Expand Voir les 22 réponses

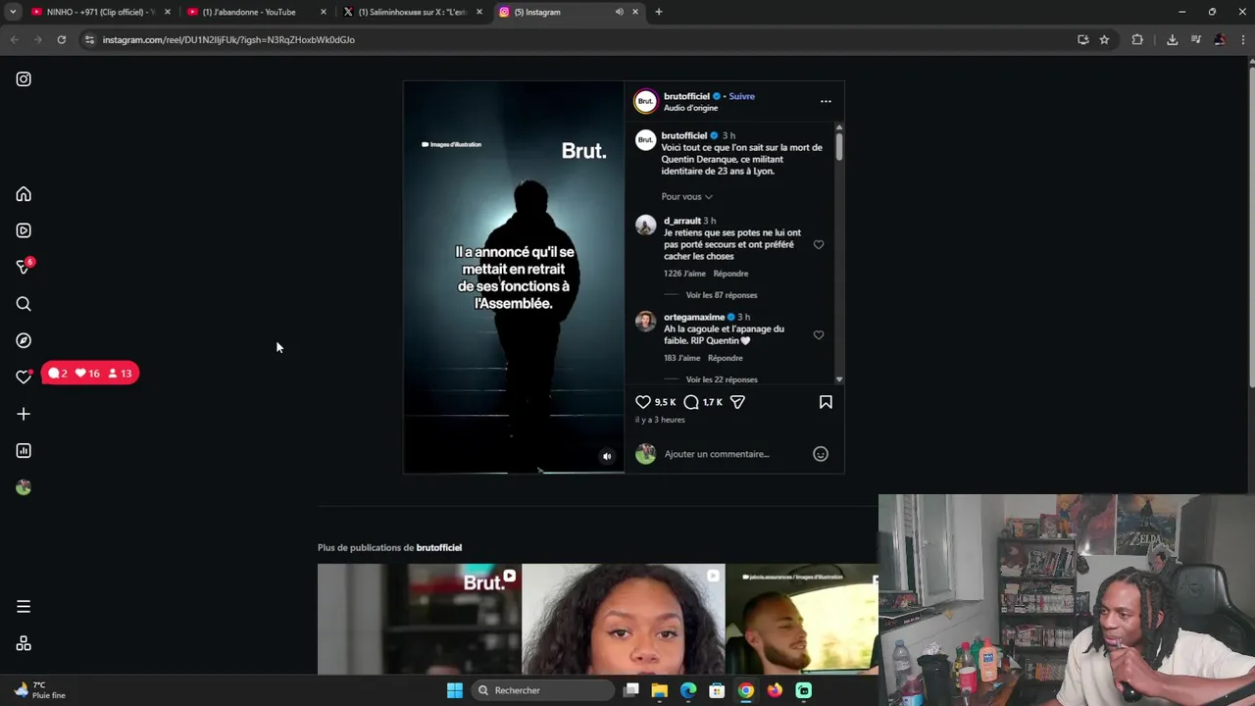click(x=722, y=379)
